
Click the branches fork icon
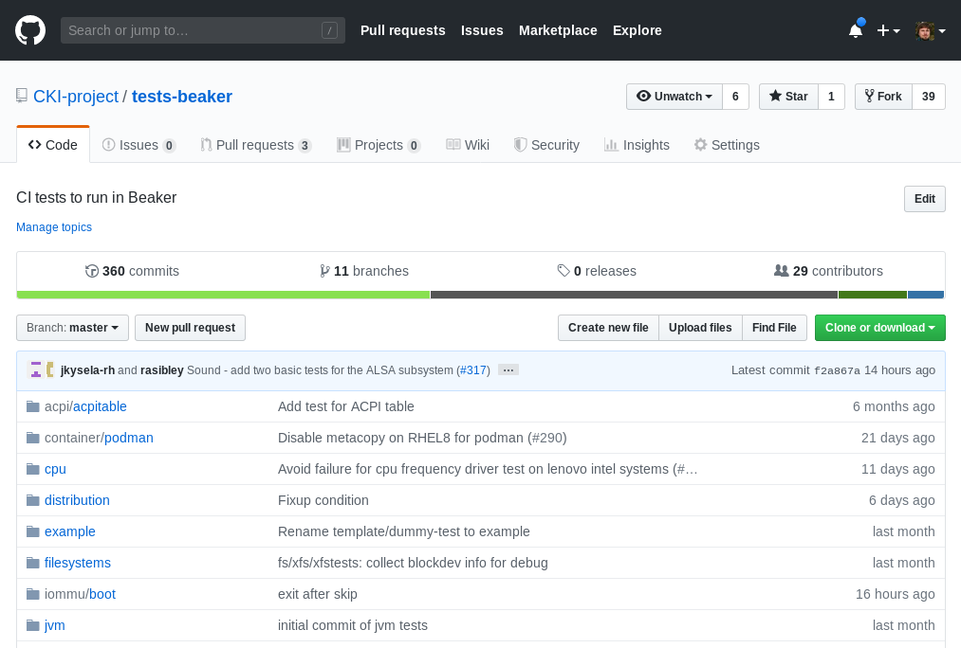[324, 271]
